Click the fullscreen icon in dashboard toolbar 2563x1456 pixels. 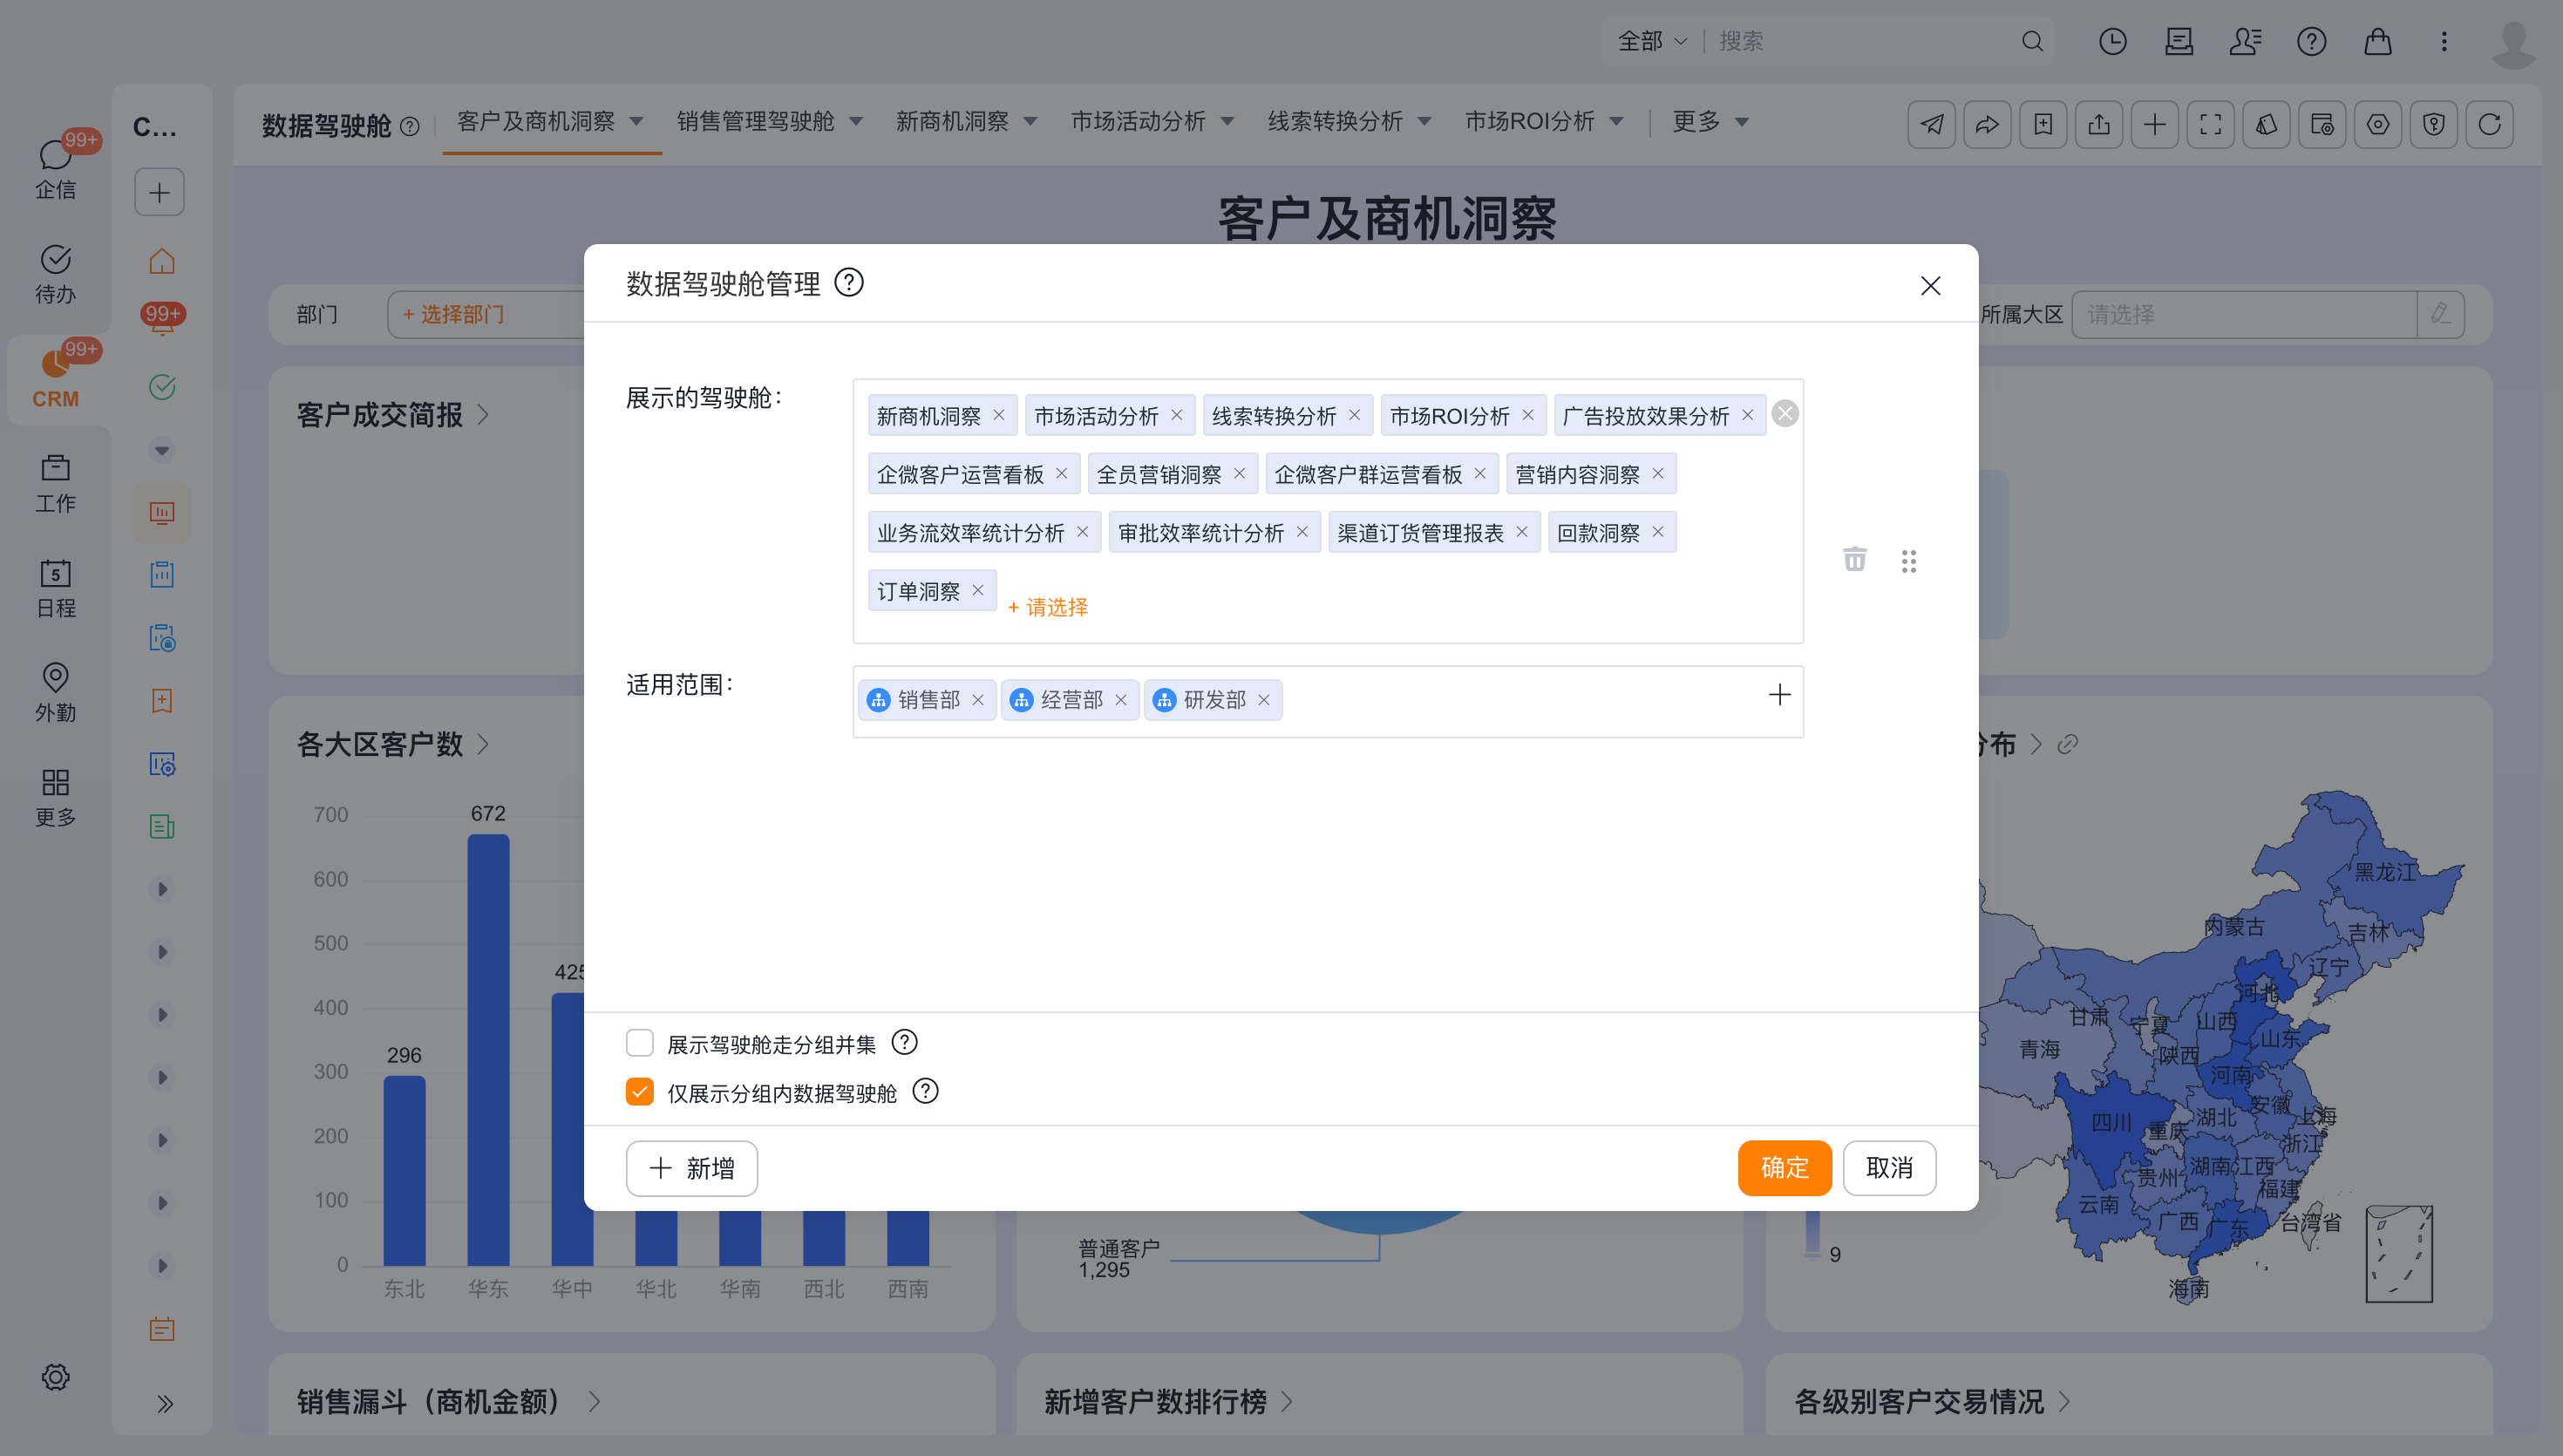pos(2210,124)
